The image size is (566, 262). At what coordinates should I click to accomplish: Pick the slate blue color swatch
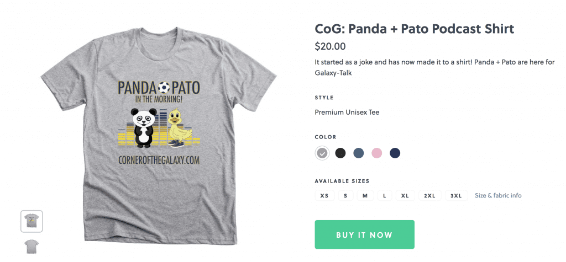click(358, 153)
